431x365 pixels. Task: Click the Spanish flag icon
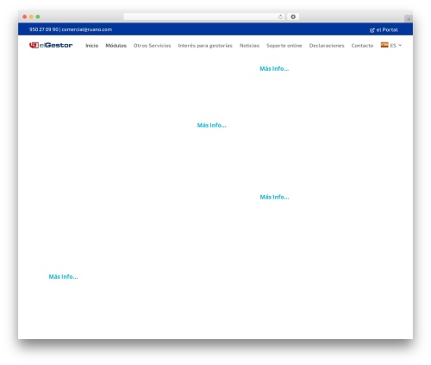pos(384,45)
